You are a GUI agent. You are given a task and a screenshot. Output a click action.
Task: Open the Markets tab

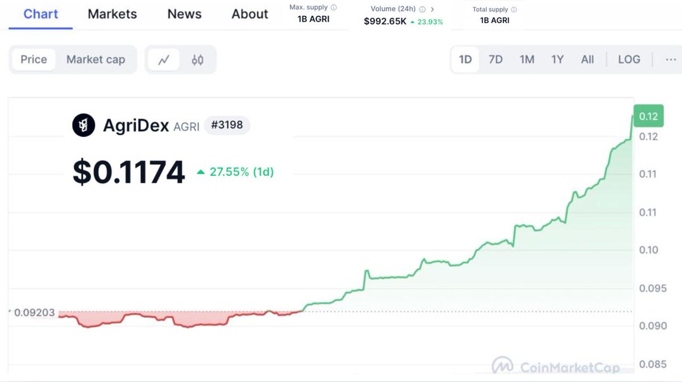click(113, 14)
